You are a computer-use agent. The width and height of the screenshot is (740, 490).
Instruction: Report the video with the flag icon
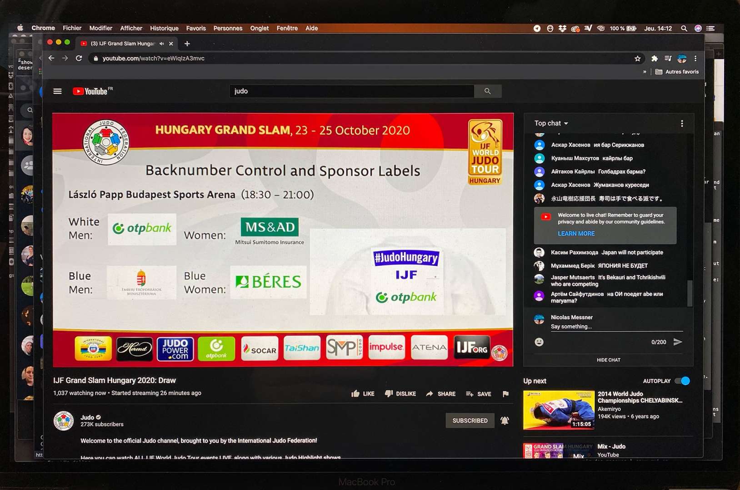pos(505,394)
